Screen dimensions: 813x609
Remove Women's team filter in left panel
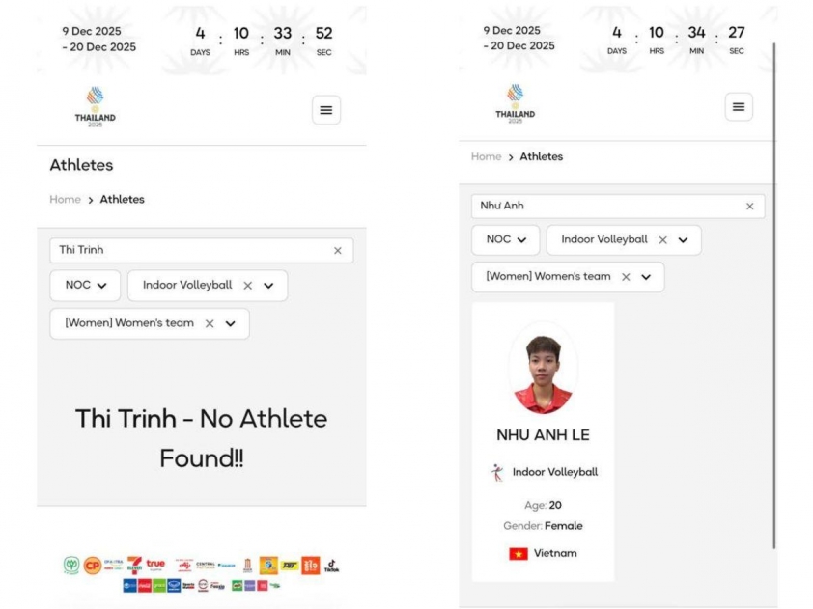(210, 323)
